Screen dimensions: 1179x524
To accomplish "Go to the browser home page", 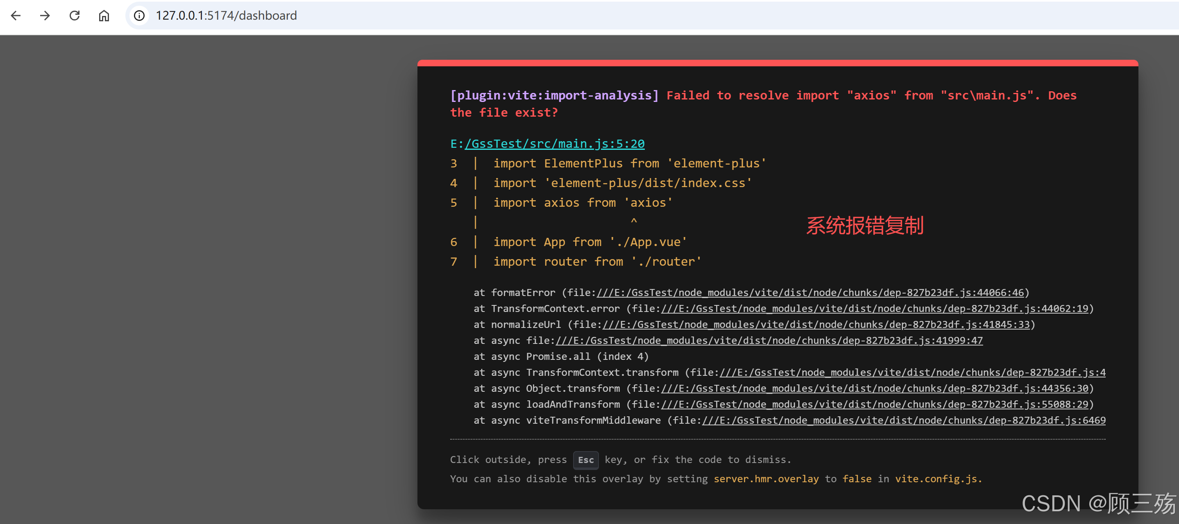I will [104, 16].
